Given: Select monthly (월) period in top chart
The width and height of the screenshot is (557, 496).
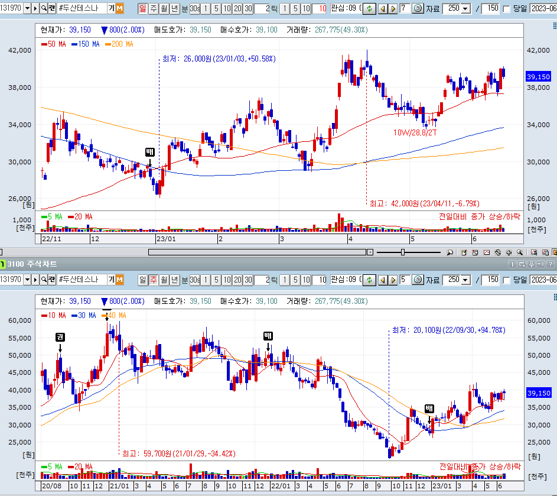Looking at the screenshot, I should point(164,8).
